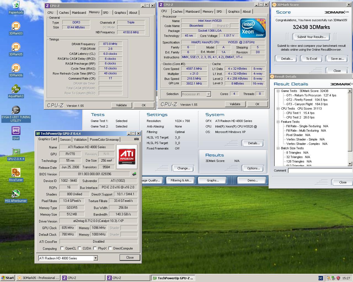Viewport: 353px width, 282px height.
Task: Collapse the Batch Size Tests tree node
Action: (278, 148)
